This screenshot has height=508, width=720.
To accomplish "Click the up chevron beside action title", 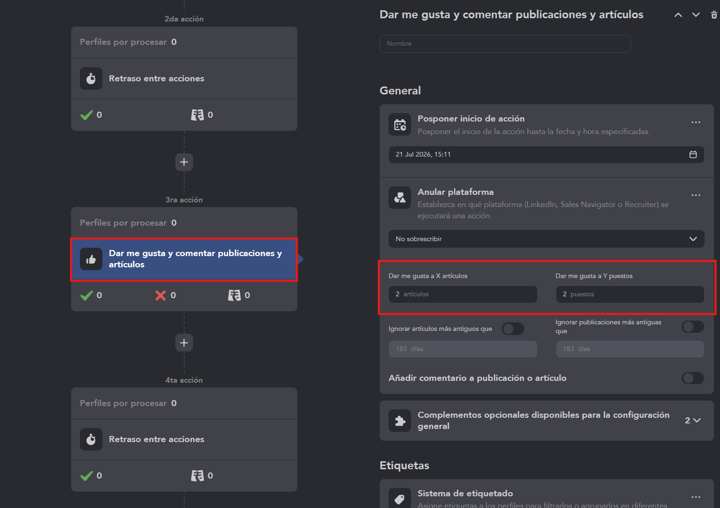I will pos(678,15).
